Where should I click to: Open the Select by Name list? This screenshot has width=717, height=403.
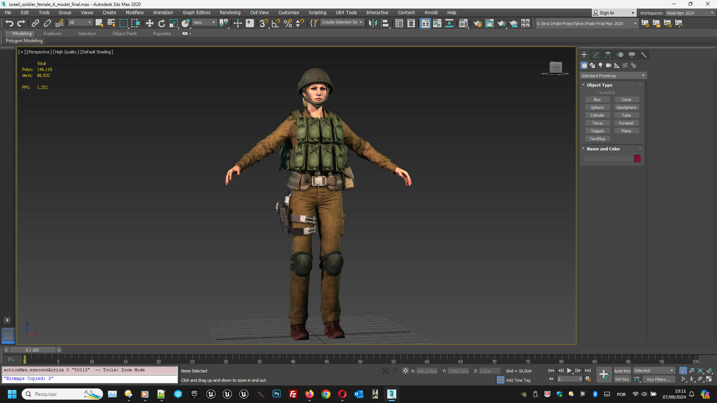pos(111,23)
